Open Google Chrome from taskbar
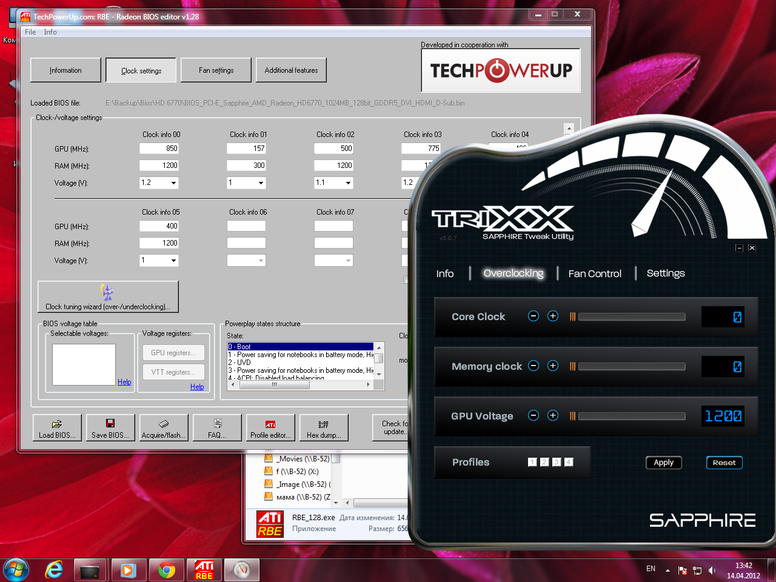The width and height of the screenshot is (776, 582). [166, 570]
